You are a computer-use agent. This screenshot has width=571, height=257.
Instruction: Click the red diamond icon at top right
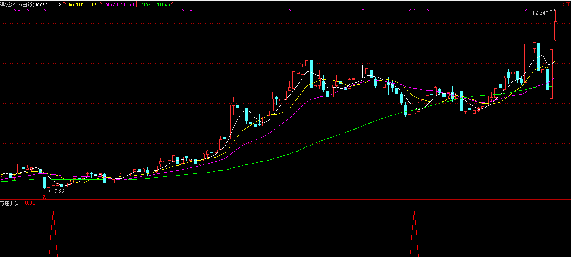click(x=562, y=4)
